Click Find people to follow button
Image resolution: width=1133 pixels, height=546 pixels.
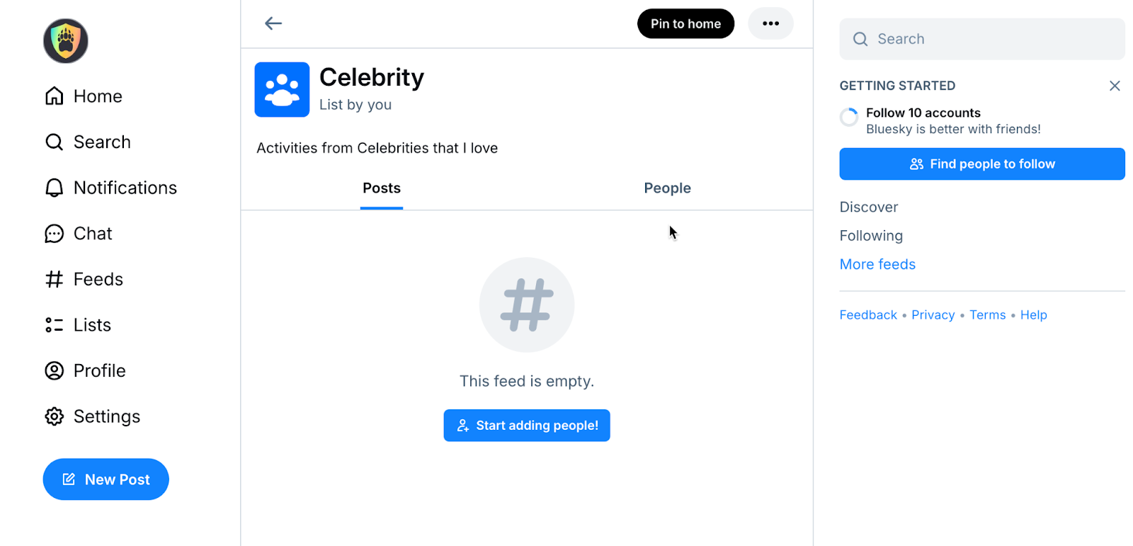(982, 164)
